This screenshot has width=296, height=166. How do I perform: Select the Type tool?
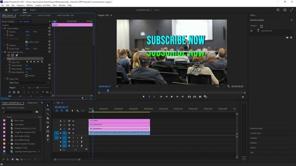pos(48,140)
